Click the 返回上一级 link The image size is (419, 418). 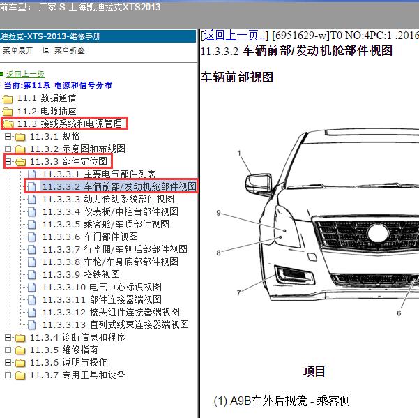(25, 74)
